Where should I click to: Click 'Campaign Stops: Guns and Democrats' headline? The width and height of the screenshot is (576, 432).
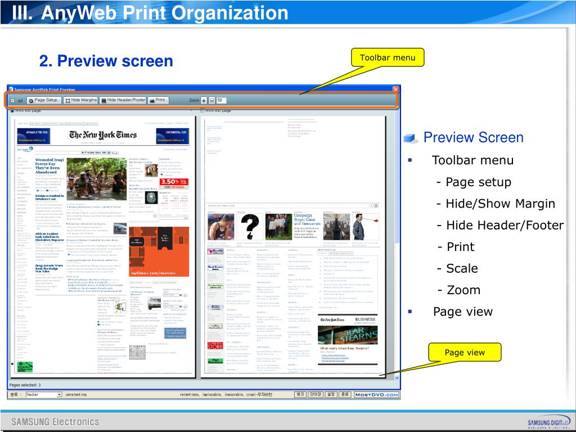307,219
